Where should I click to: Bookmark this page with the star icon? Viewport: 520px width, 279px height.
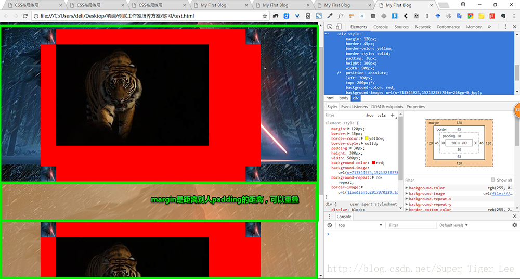(x=265, y=16)
